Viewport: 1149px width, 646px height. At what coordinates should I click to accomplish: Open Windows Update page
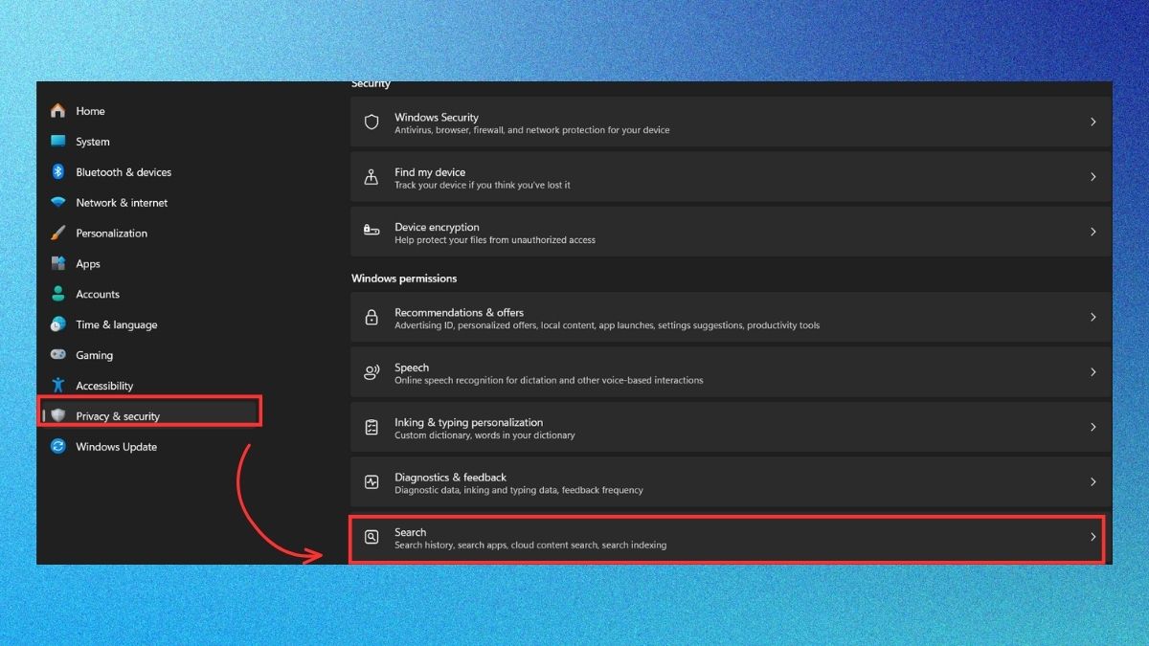click(150, 447)
